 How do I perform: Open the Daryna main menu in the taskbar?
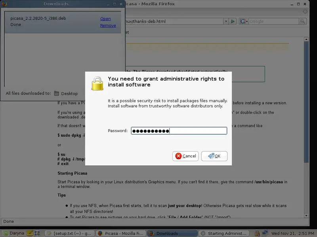tap(14, 233)
